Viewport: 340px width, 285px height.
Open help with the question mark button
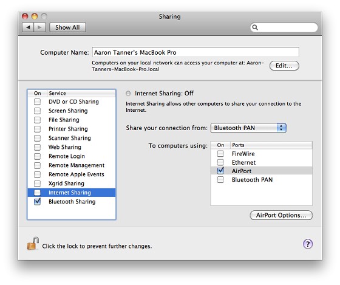pyautogui.click(x=308, y=244)
